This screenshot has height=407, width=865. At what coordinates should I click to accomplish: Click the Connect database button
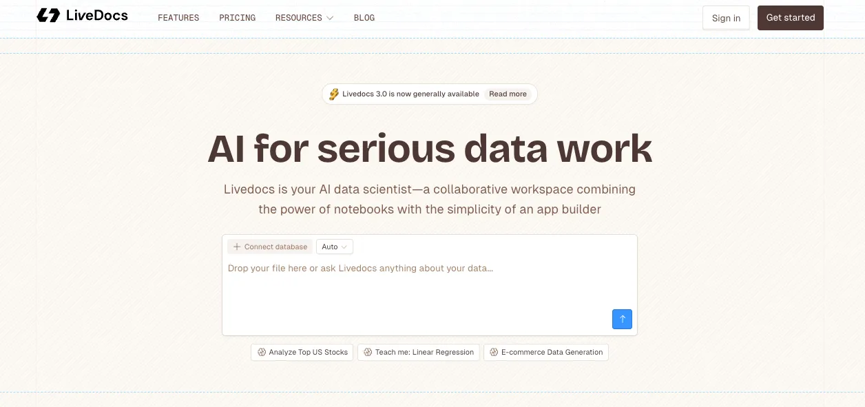pos(270,247)
